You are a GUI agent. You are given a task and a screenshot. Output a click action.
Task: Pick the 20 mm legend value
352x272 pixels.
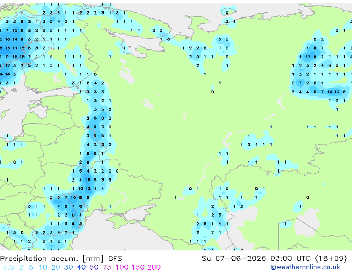(x=56, y=268)
